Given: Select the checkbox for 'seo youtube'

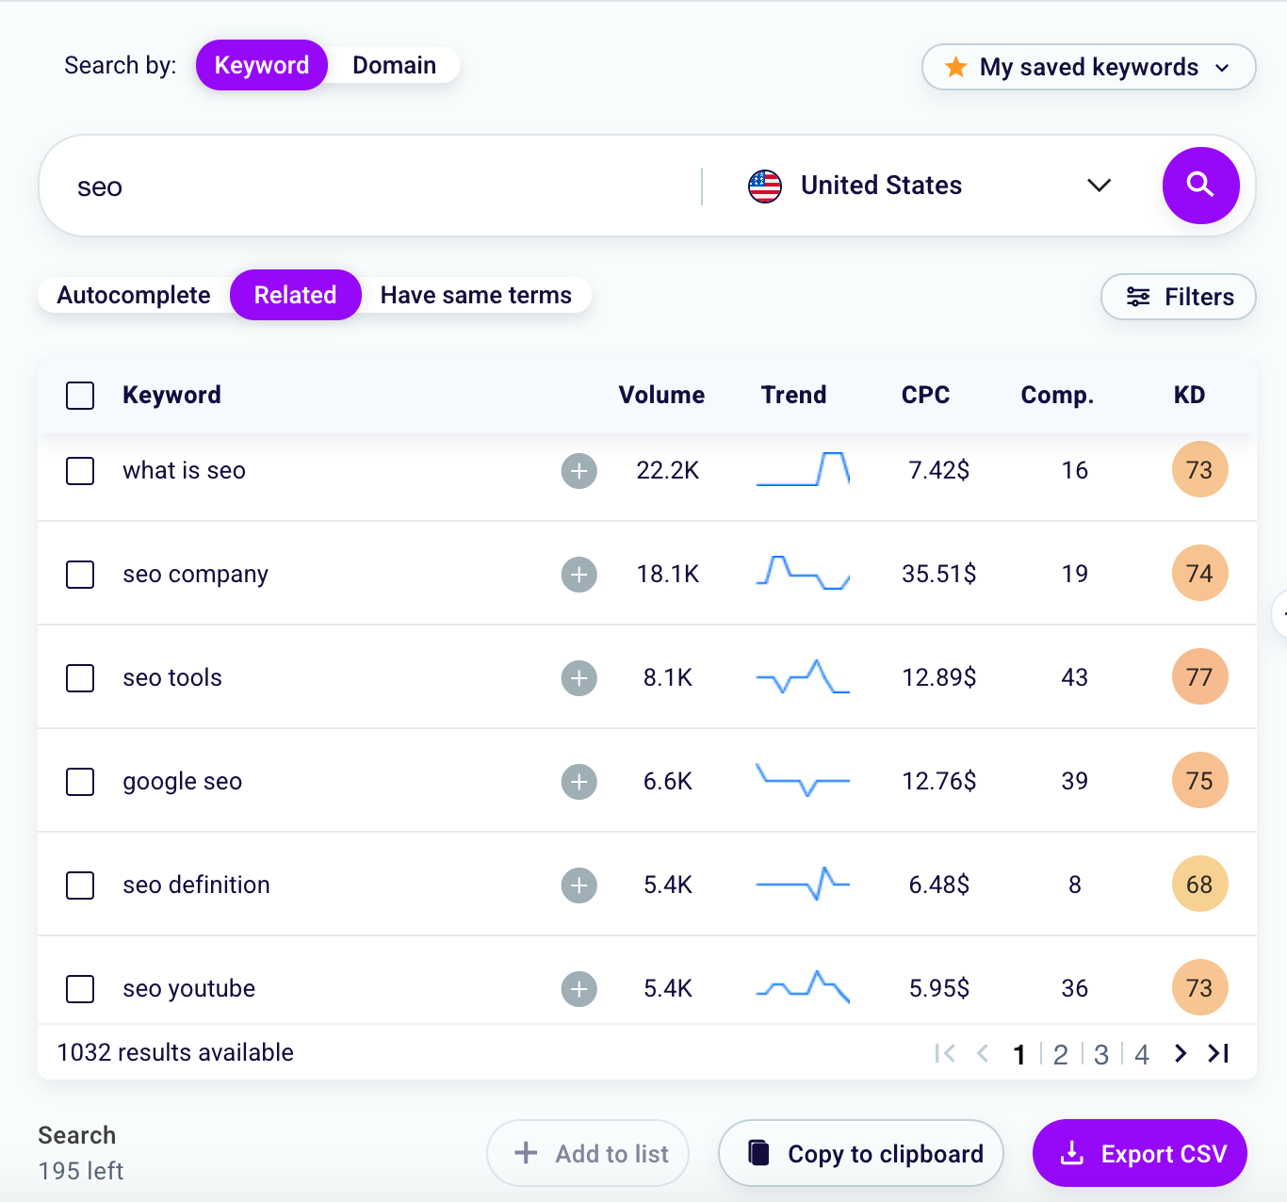Looking at the screenshot, I should 80,988.
